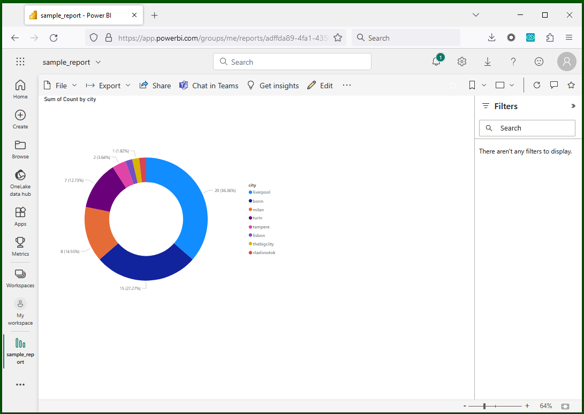Screen dimensions: 584x414
Task: Add the report to favorites
Action: click(571, 85)
